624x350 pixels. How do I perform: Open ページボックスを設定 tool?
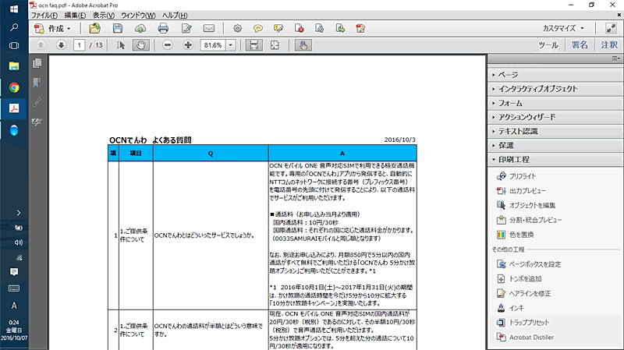click(529, 264)
